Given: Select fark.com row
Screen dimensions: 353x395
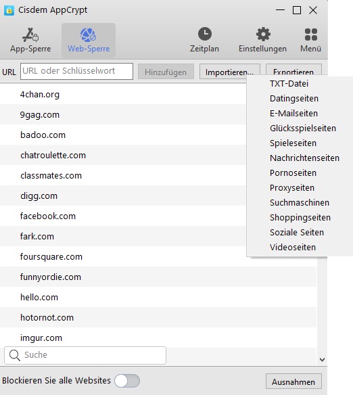Looking at the screenshot, I should click(123, 236).
